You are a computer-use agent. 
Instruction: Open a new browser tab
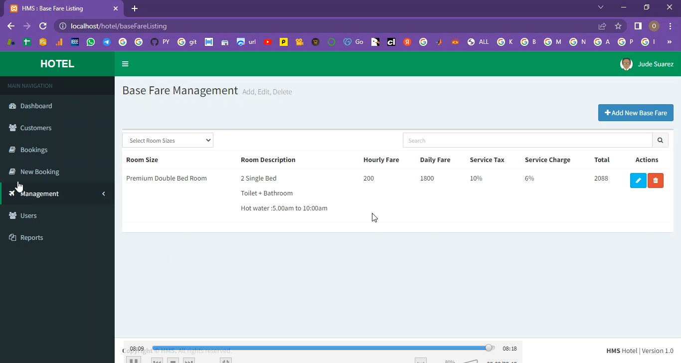(135, 8)
